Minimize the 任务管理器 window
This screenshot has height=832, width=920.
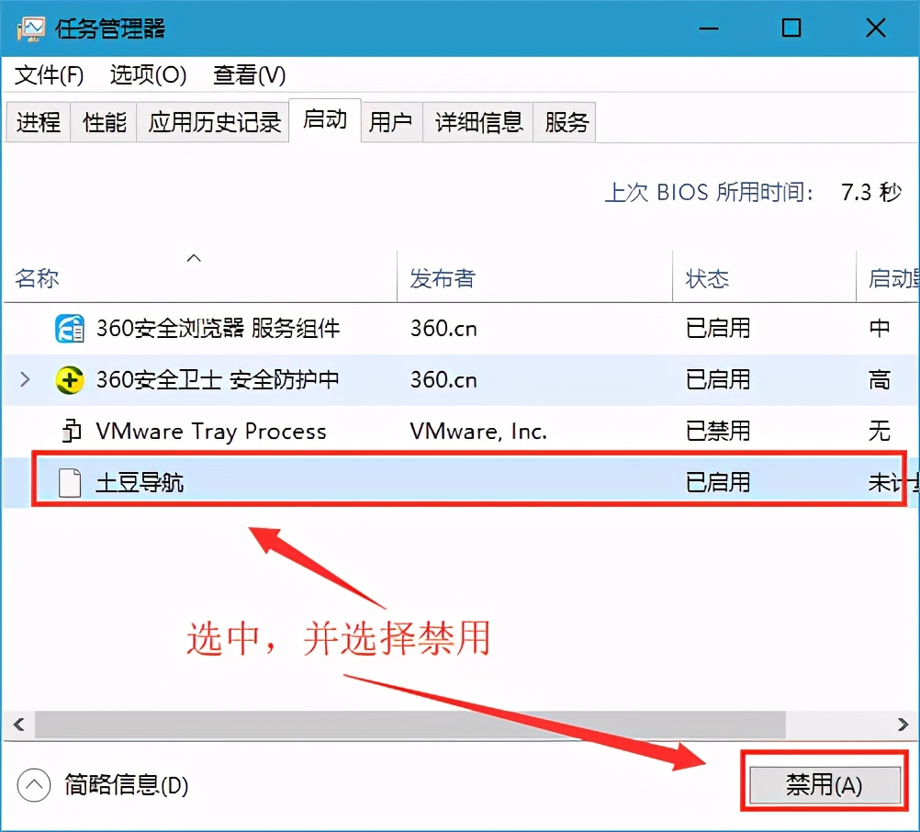coord(709,28)
